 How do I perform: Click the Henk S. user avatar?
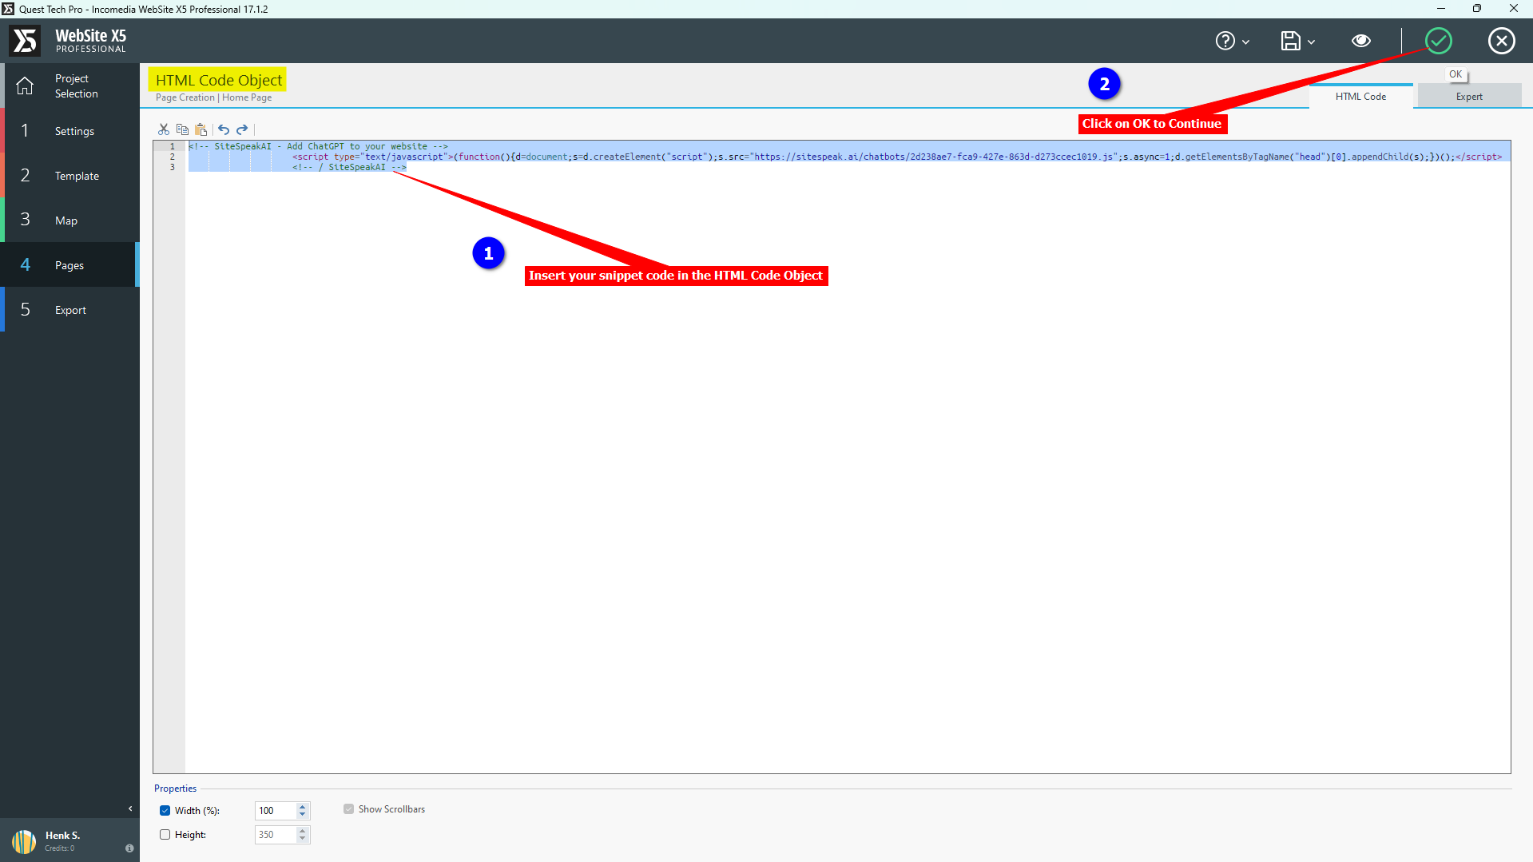click(x=24, y=840)
